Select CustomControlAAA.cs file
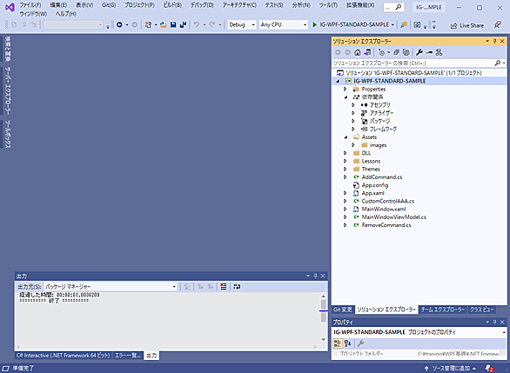Image resolution: width=510 pixels, height=373 pixels. click(387, 201)
